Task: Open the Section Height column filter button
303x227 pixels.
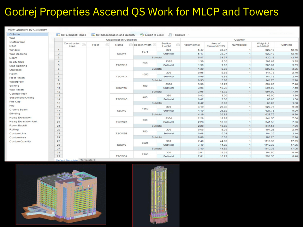Action: (178, 45)
